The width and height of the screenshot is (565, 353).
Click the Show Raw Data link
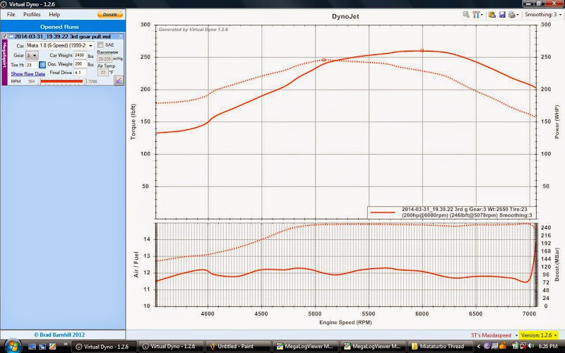[28, 73]
